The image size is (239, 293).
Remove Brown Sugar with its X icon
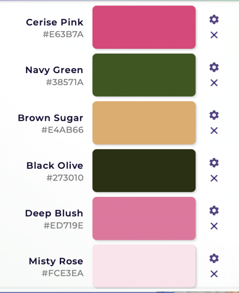click(x=214, y=130)
